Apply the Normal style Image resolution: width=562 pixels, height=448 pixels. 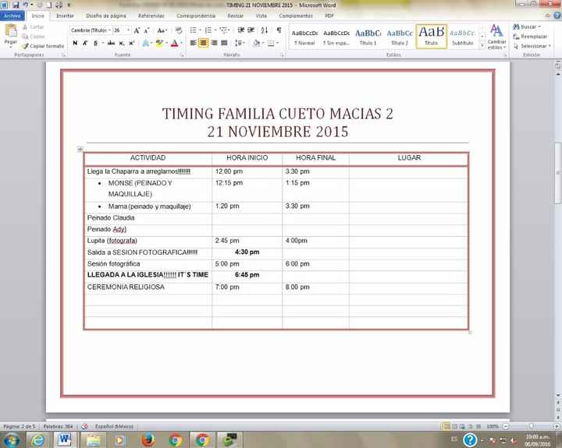304,37
